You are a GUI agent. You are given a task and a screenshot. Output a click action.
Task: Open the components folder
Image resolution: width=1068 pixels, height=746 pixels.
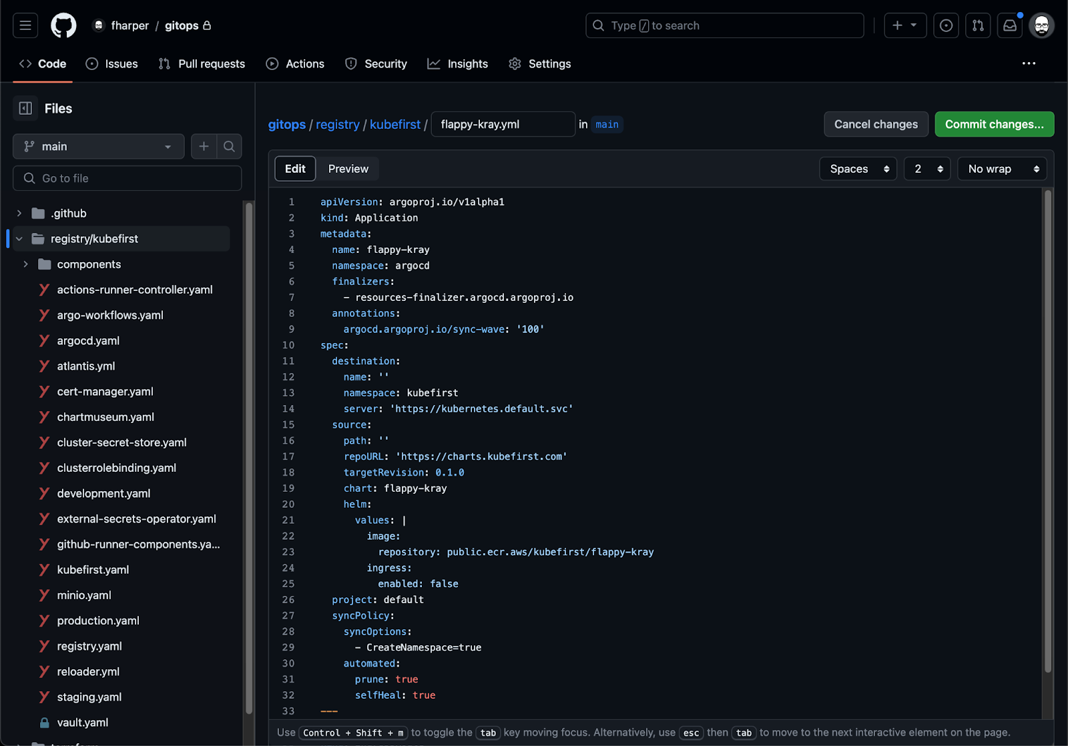[89, 264]
